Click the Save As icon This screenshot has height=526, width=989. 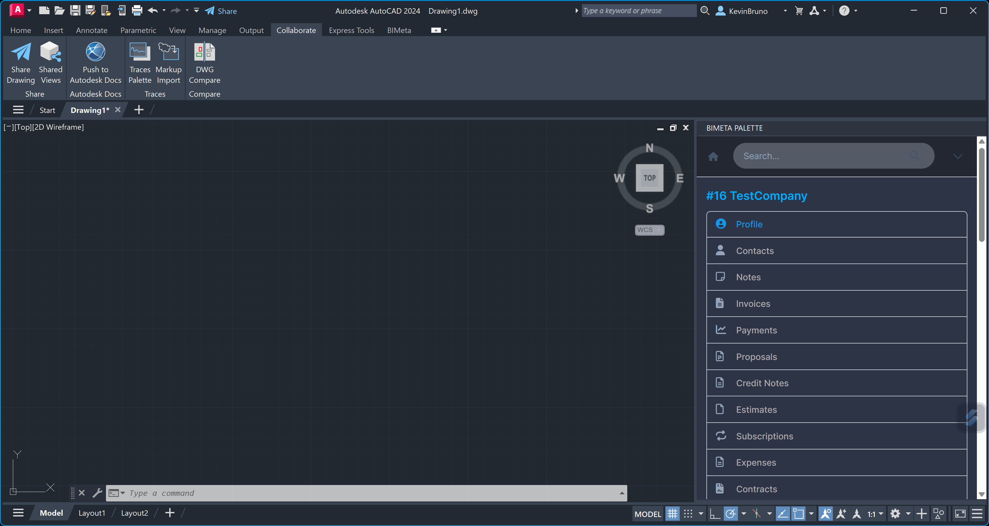point(90,10)
